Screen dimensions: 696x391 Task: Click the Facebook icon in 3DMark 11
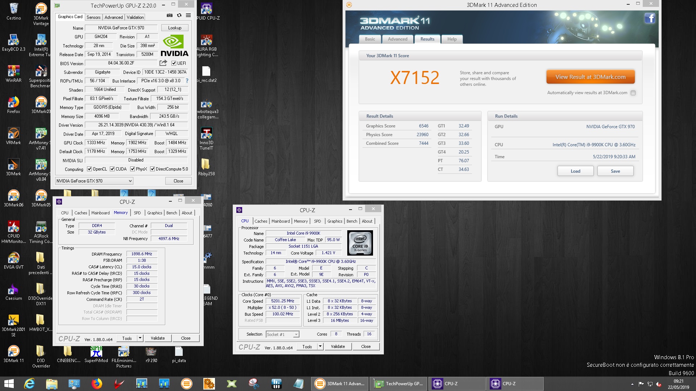tap(650, 18)
